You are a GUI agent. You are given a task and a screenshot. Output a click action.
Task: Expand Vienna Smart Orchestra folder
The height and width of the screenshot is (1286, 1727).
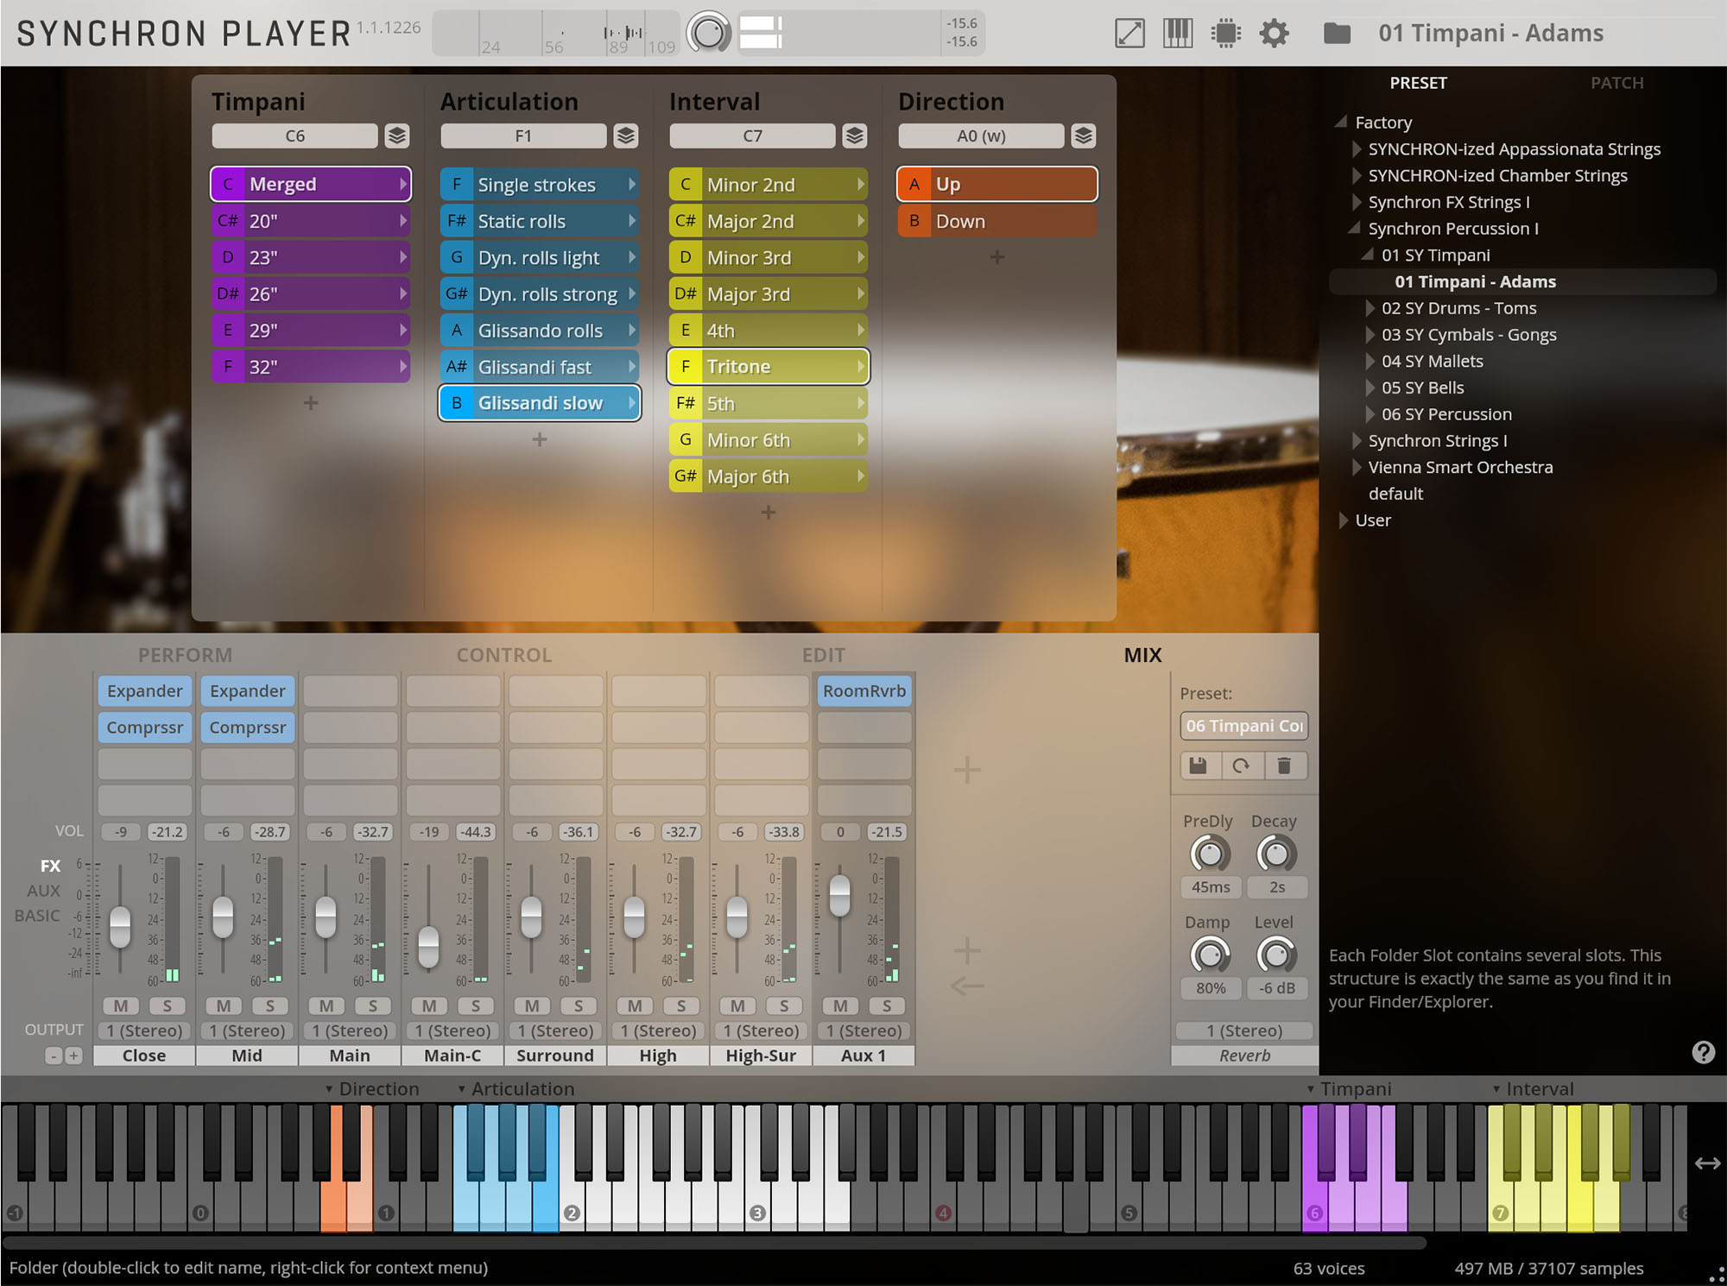point(1357,467)
